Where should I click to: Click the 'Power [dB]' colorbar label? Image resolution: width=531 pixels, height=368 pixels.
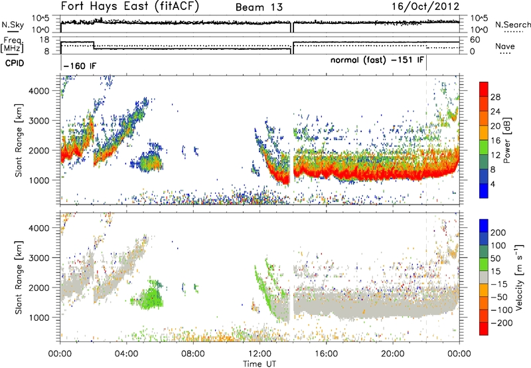(506, 140)
